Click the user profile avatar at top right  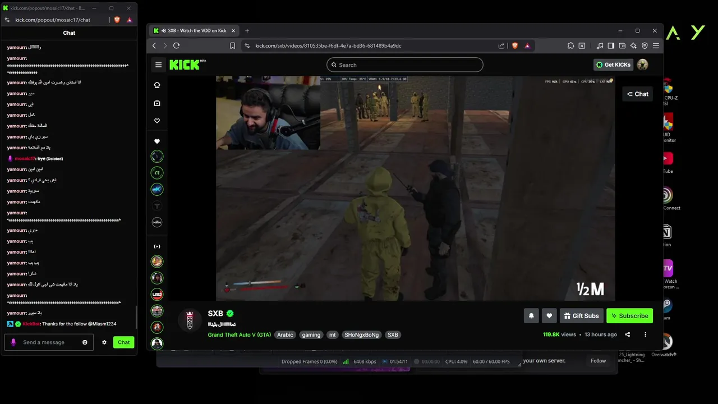[643, 65]
